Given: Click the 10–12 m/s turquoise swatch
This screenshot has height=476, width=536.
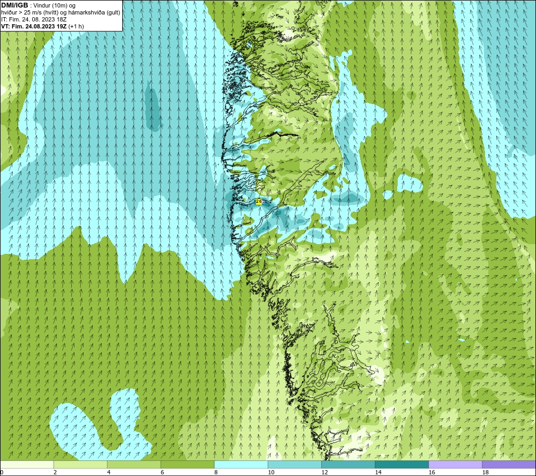Looking at the screenshot, I should tap(295, 464).
